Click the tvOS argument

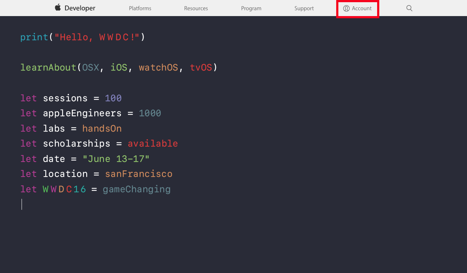click(201, 68)
